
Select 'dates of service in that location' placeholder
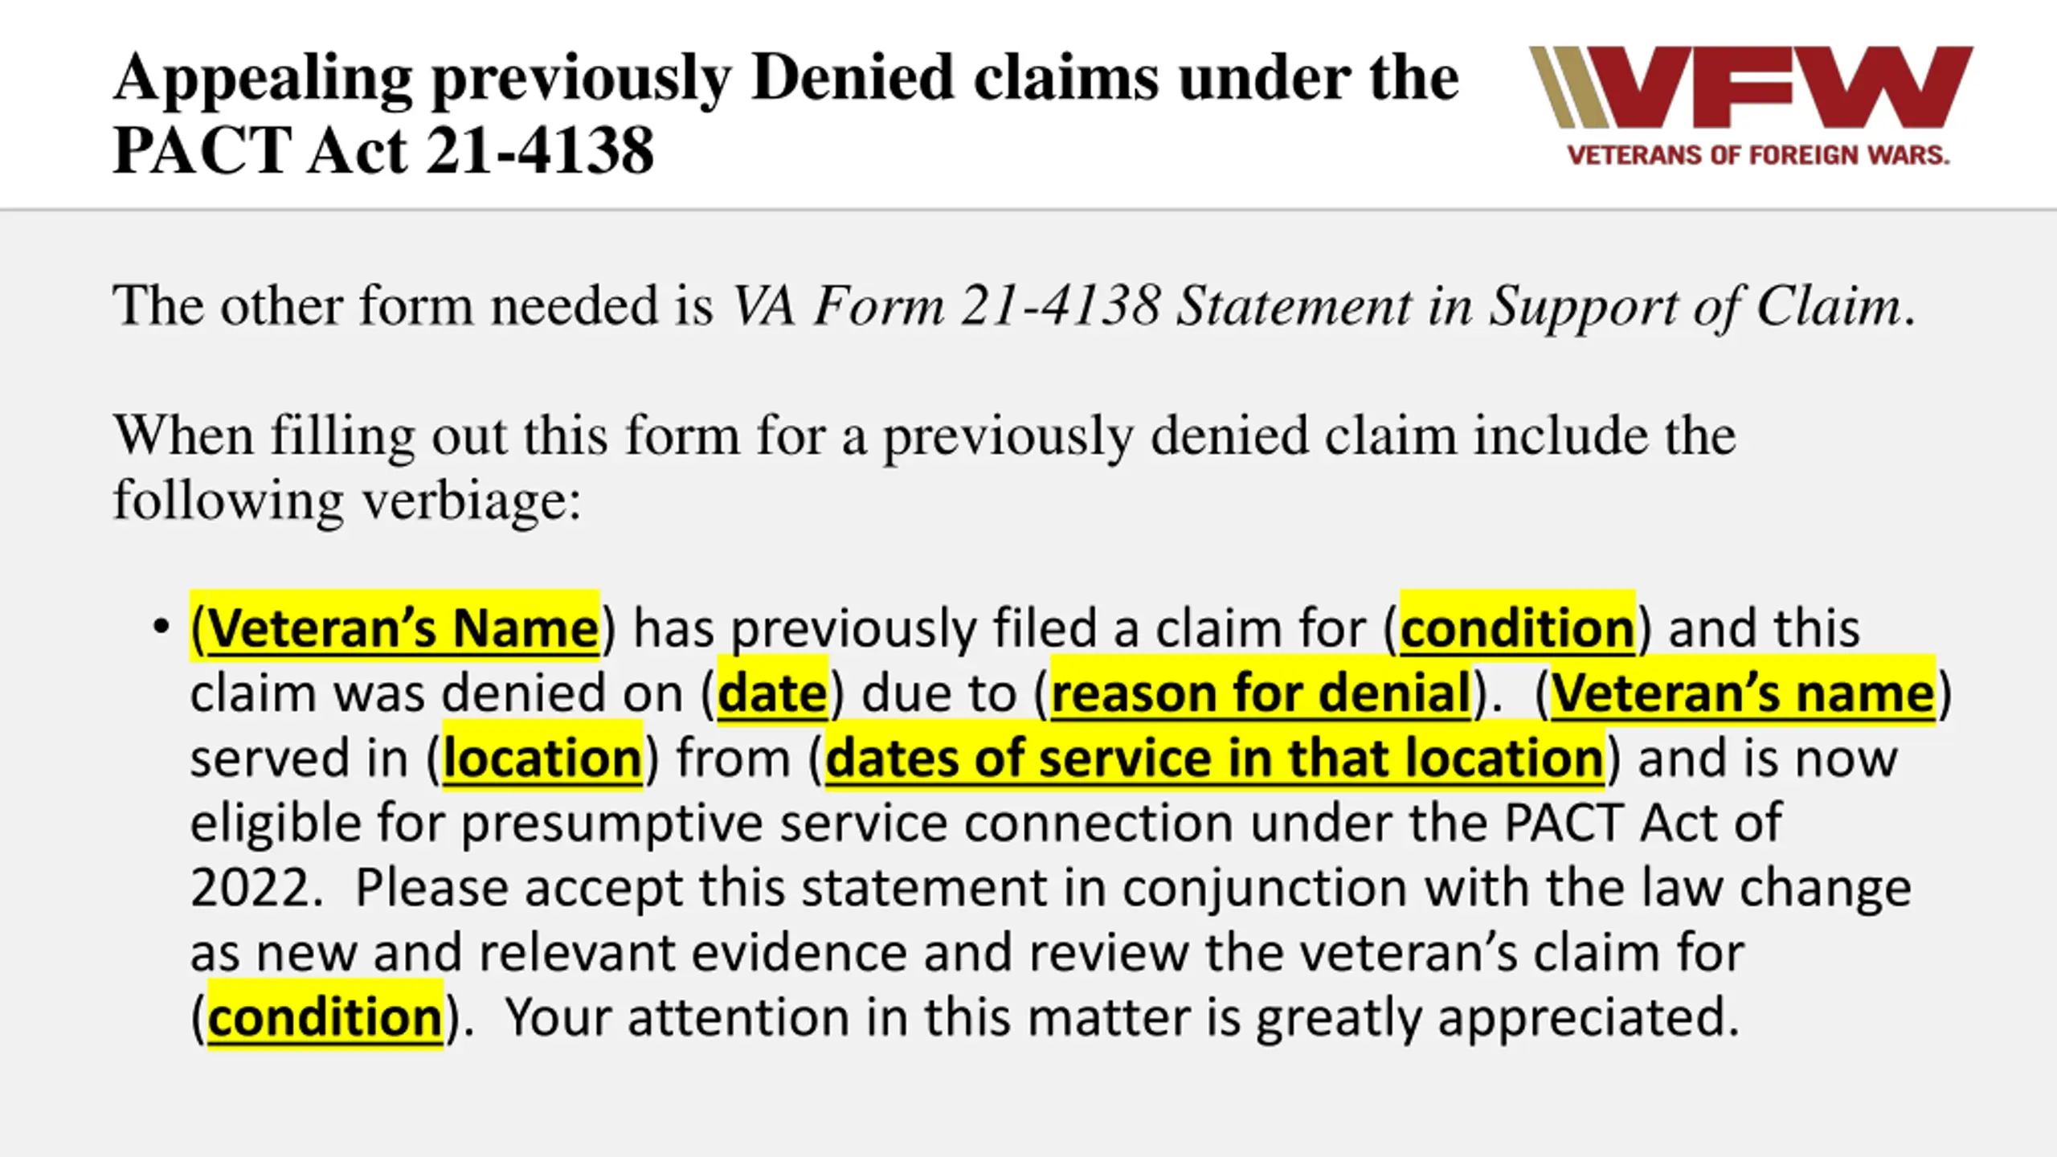point(1214,758)
